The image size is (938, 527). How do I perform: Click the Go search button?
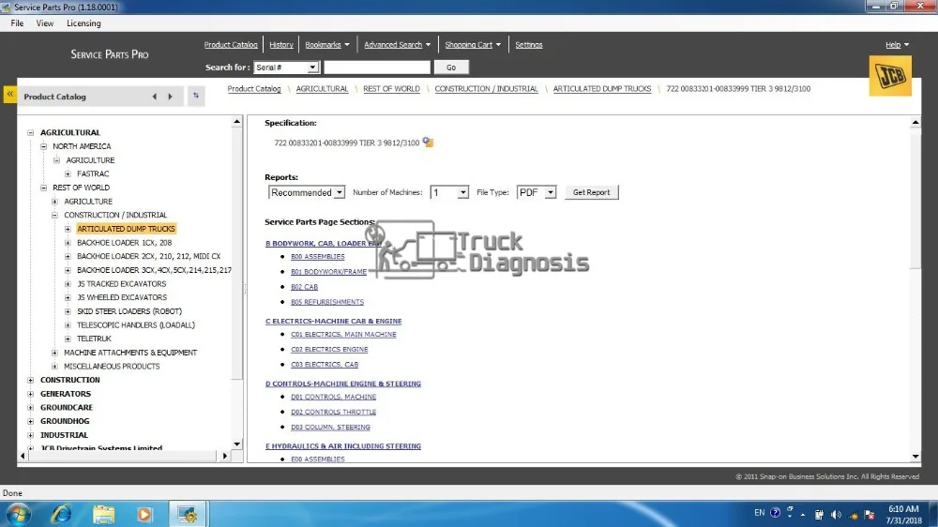pos(451,68)
